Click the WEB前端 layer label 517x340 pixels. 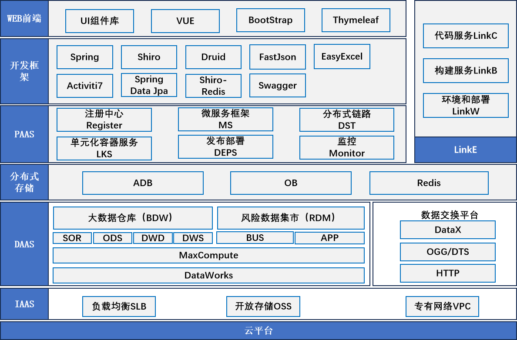pyautogui.click(x=24, y=18)
